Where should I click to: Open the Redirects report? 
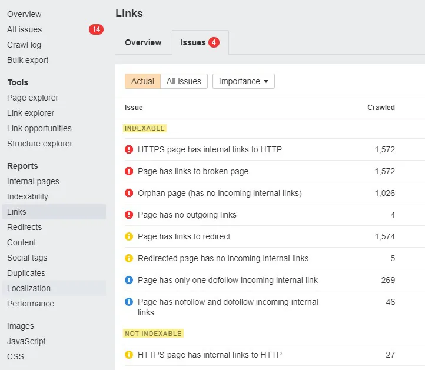[x=24, y=227]
